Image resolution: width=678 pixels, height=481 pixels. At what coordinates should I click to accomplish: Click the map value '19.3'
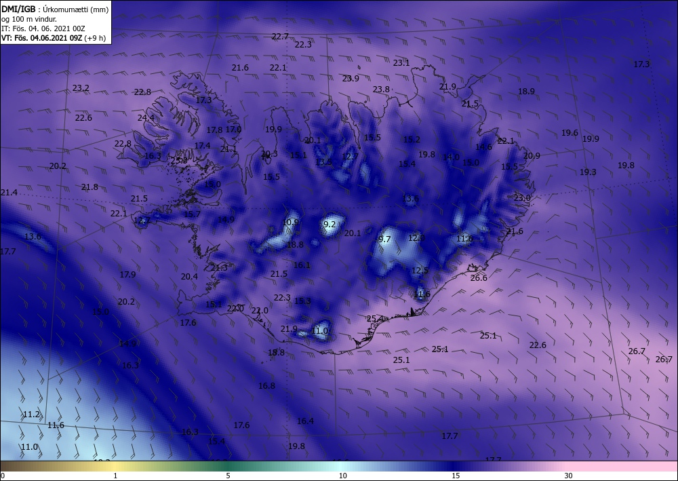coord(588,172)
